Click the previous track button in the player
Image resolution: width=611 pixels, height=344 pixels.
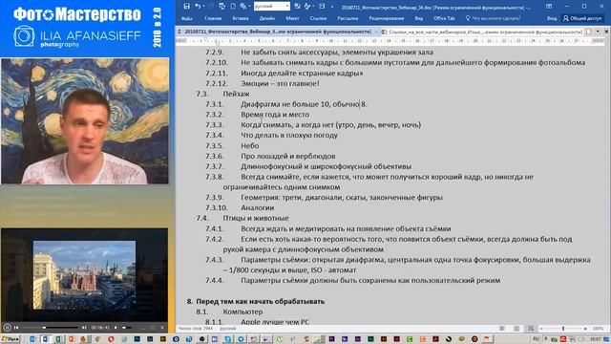point(16,327)
